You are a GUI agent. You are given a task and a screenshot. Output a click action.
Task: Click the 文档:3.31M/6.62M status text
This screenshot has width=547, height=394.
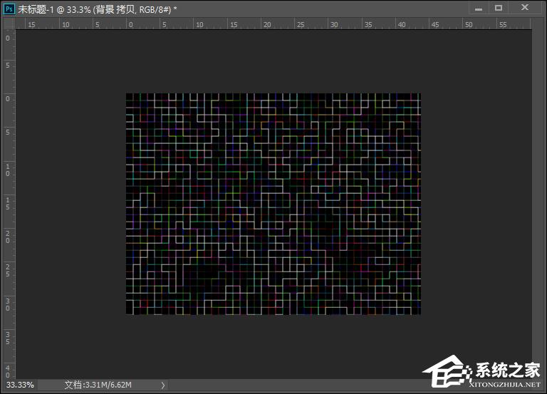98,385
